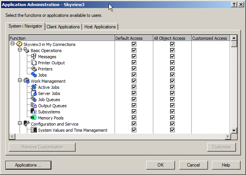This screenshot has width=246, height=175.
Task: Click the Cancel button
Action: (x=193, y=165)
